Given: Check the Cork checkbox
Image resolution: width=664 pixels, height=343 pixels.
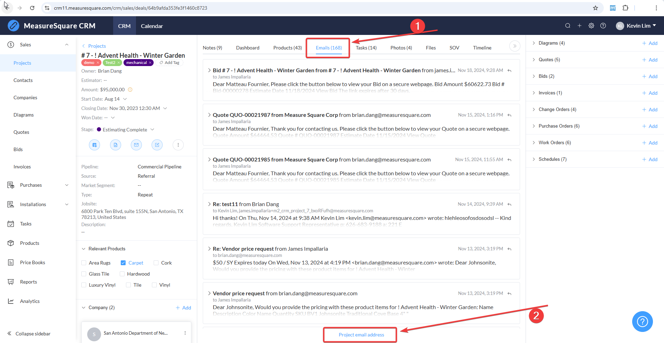Looking at the screenshot, I should click(x=156, y=263).
